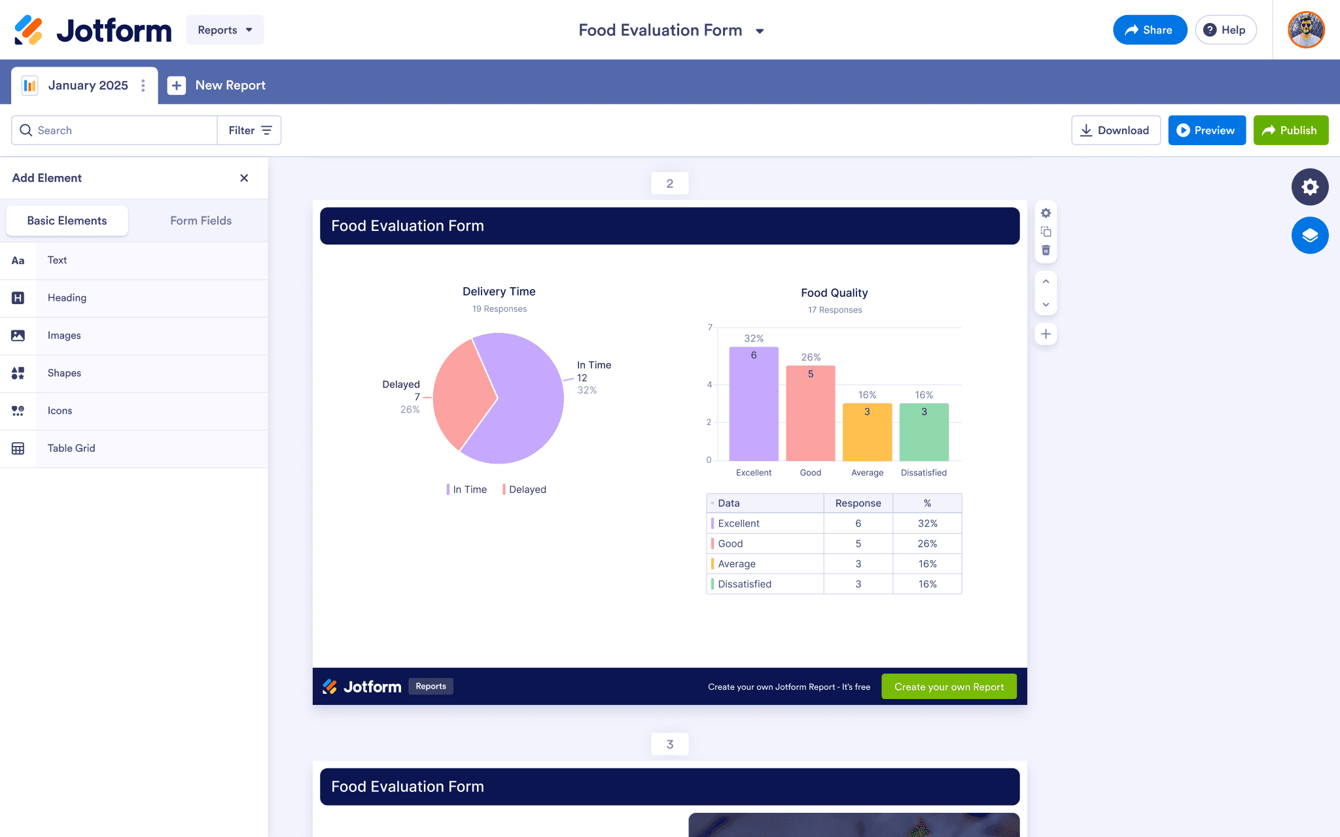Click the 17 Responses subtitle
The width and height of the screenshot is (1340, 837).
[835, 310]
